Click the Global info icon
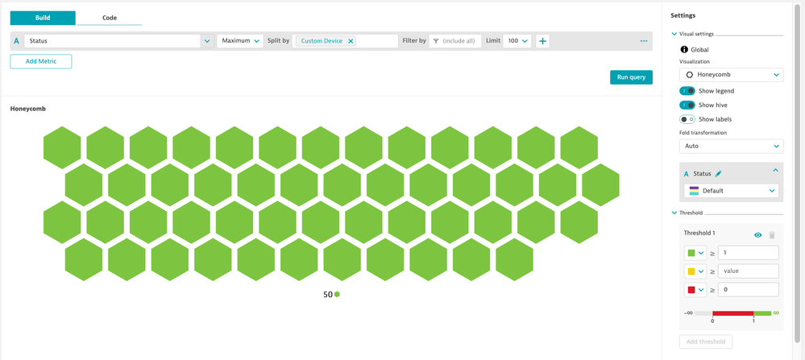 (x=684, y=49)
